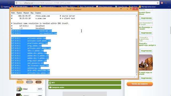Image resolution: width=171 pixels, height=96 pixels.
Task: Open the Minecraft news headline link
Action: (x=147, y=44)
